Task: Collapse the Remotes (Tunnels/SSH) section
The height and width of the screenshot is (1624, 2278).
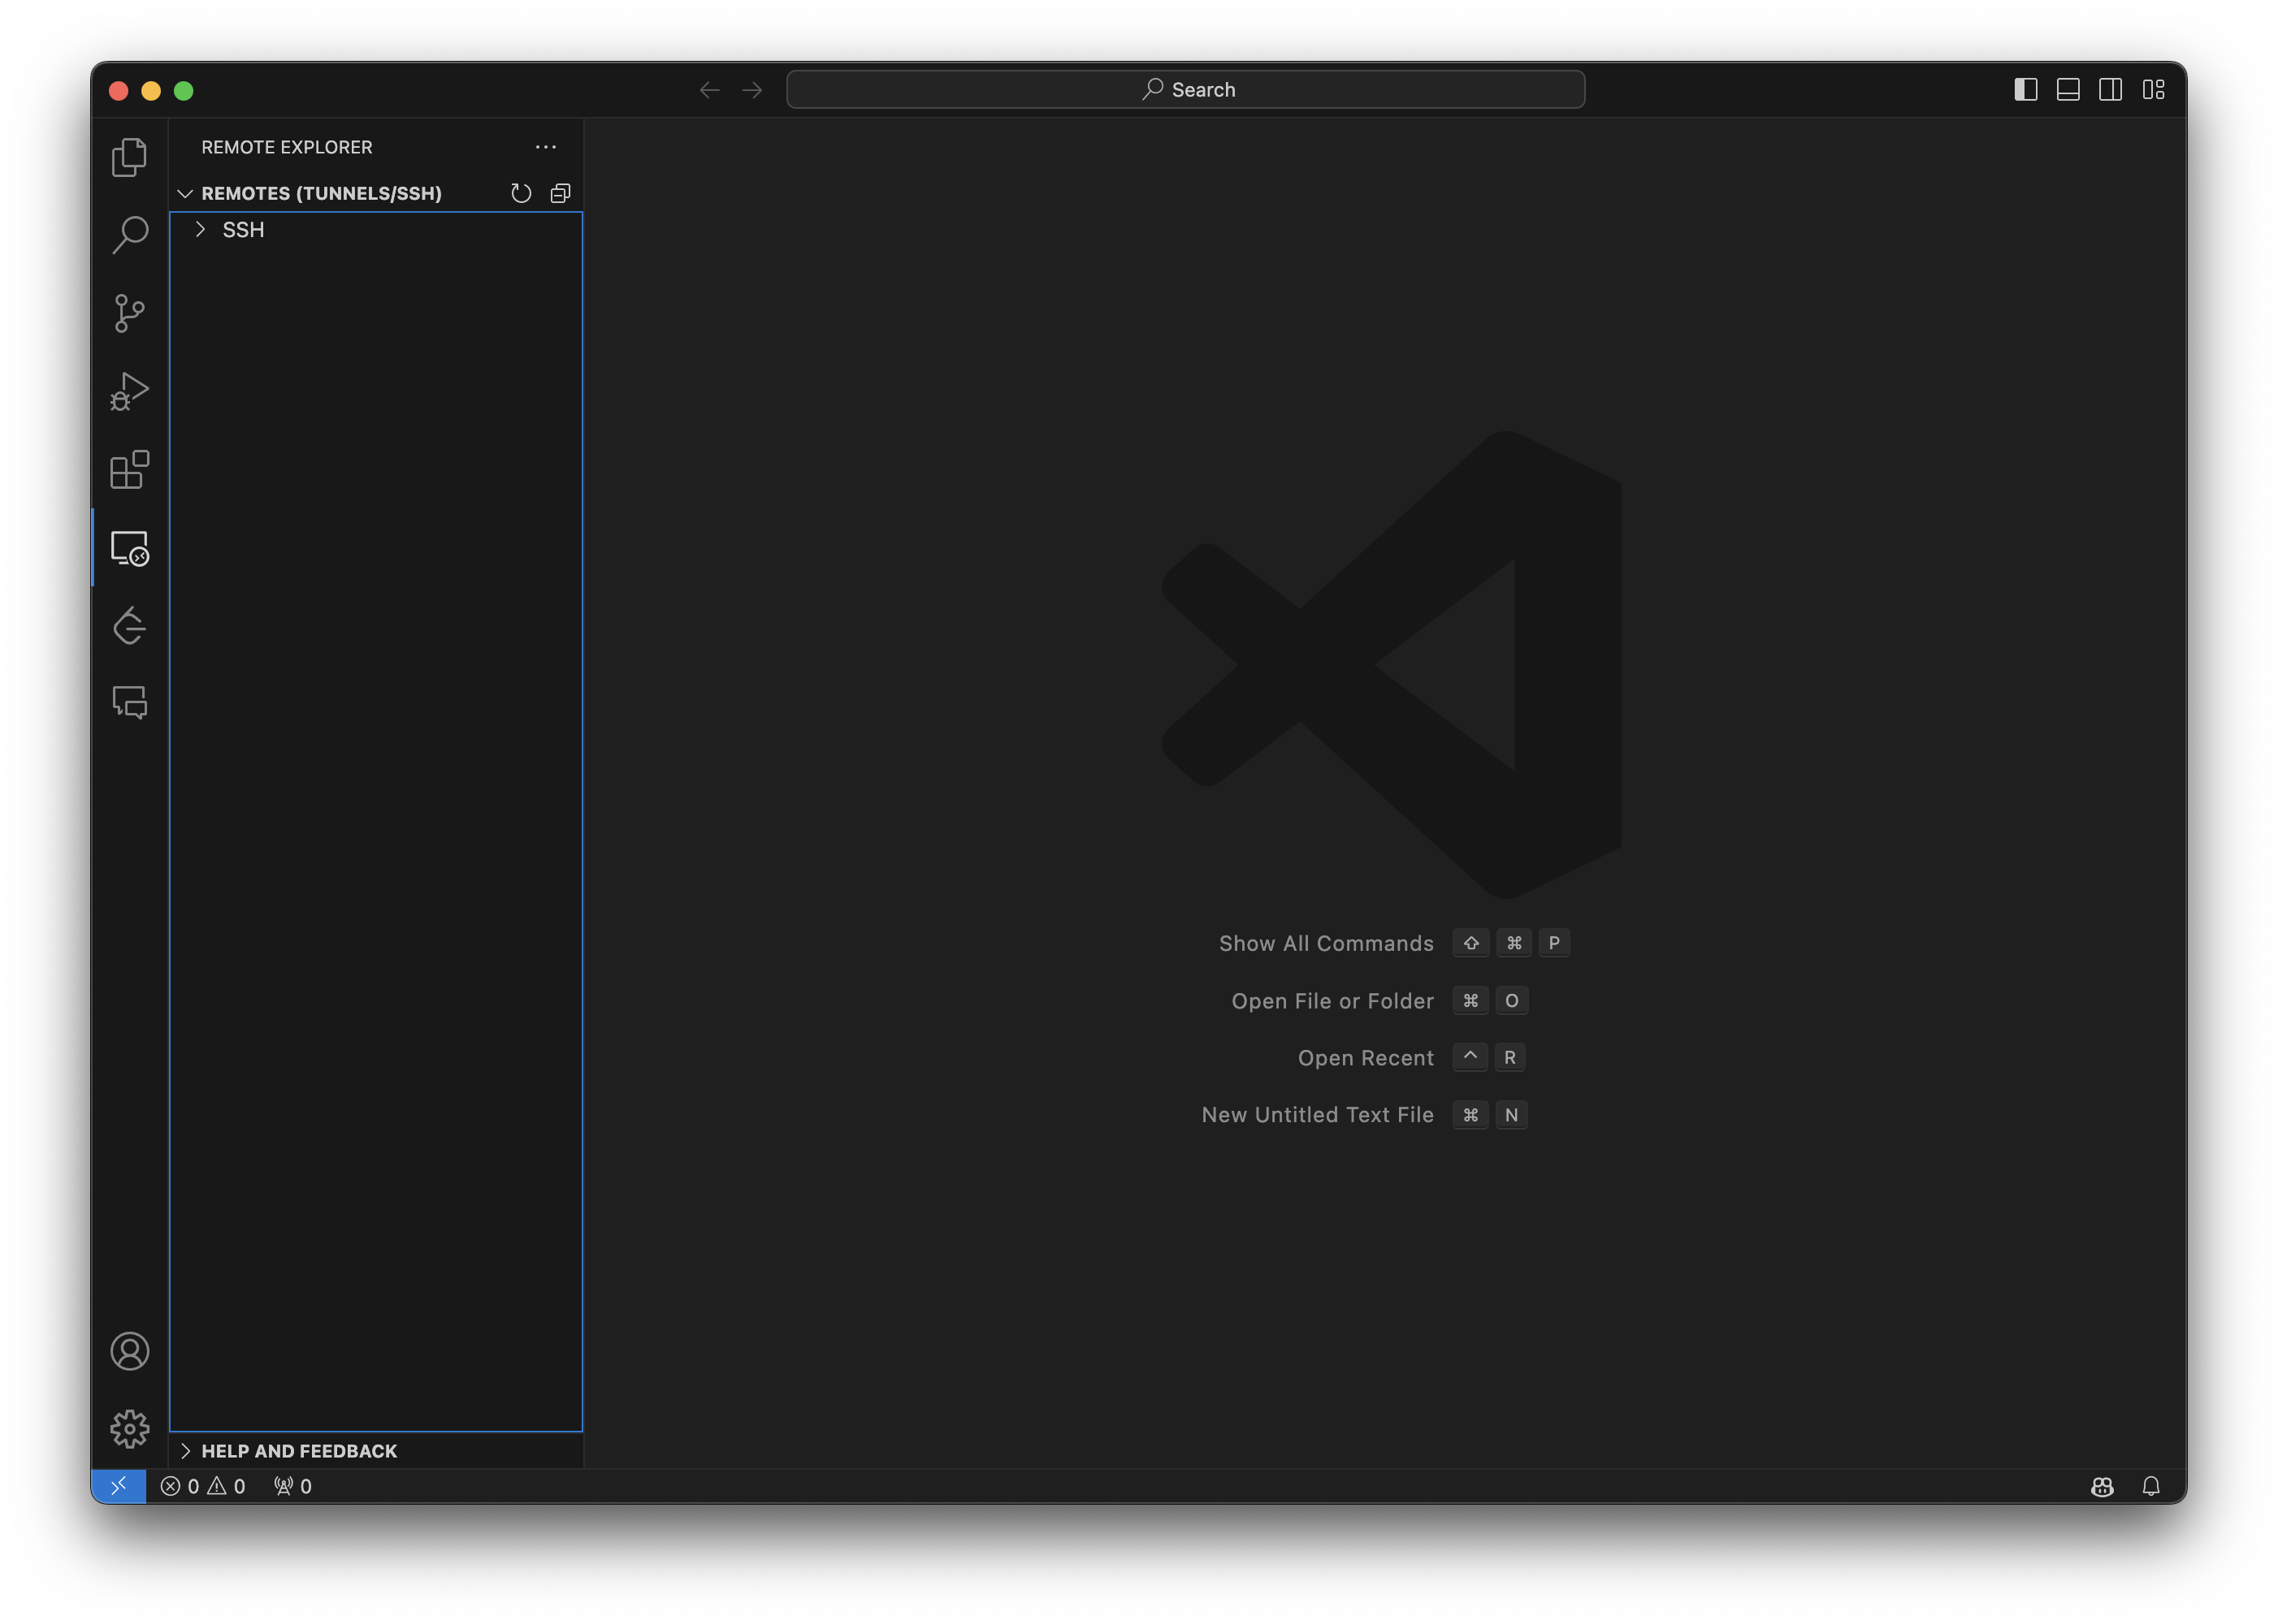Action: (x=185, y=193)
